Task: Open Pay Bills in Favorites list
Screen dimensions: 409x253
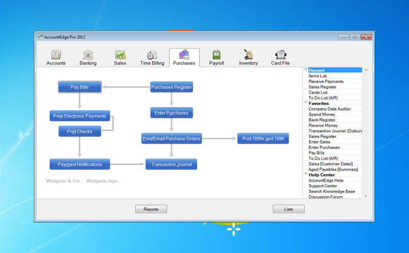Action: tap(316, 152)
